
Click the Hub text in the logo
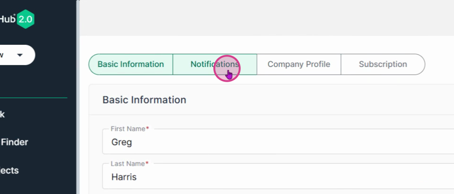tap(8, 19)
